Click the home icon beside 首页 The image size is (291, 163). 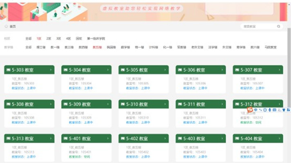pos(6,26)
